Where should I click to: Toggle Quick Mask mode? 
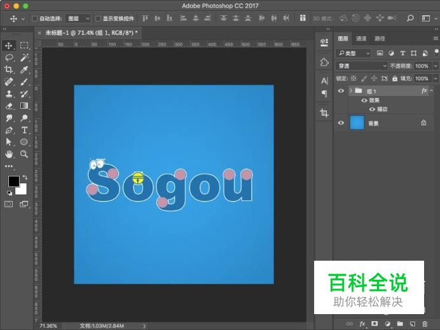tap(9, 204)
